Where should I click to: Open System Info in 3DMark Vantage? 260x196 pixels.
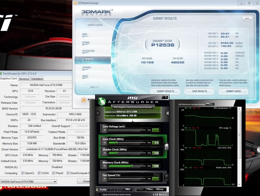point(88,51)
